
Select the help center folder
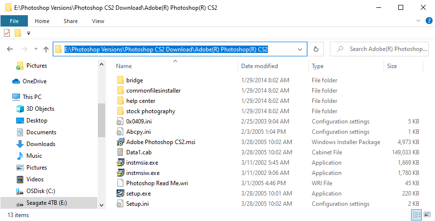click(140, 101)
